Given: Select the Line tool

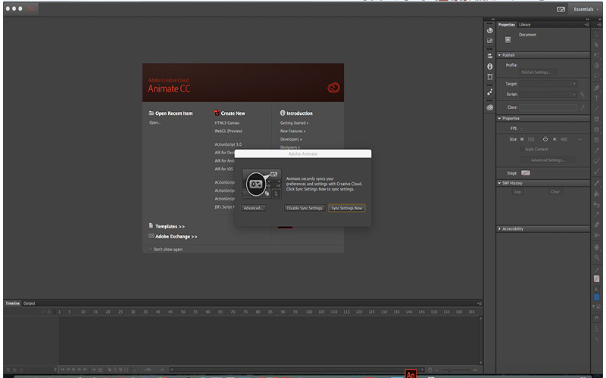Looking at the screenshot, I should [596, 109].
